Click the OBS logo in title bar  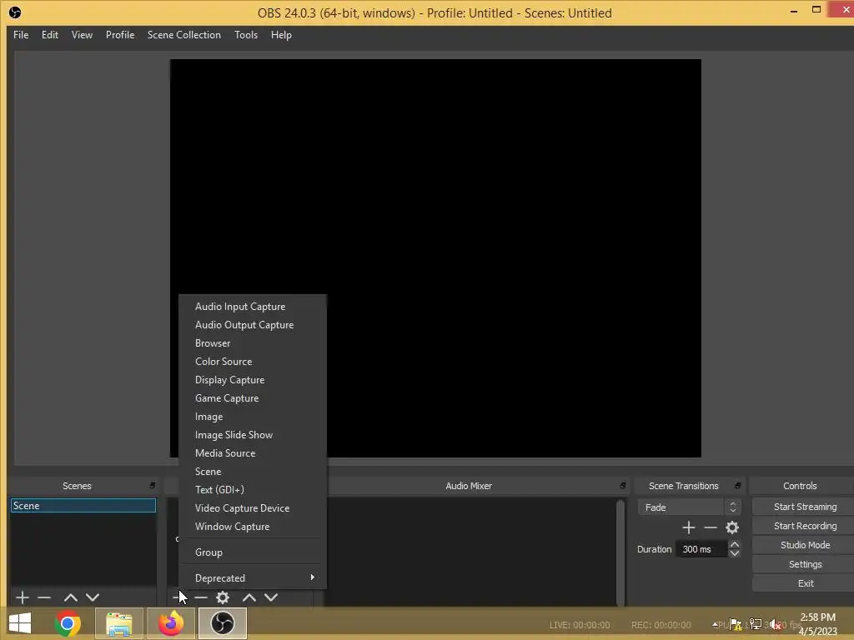click(15, 12)
